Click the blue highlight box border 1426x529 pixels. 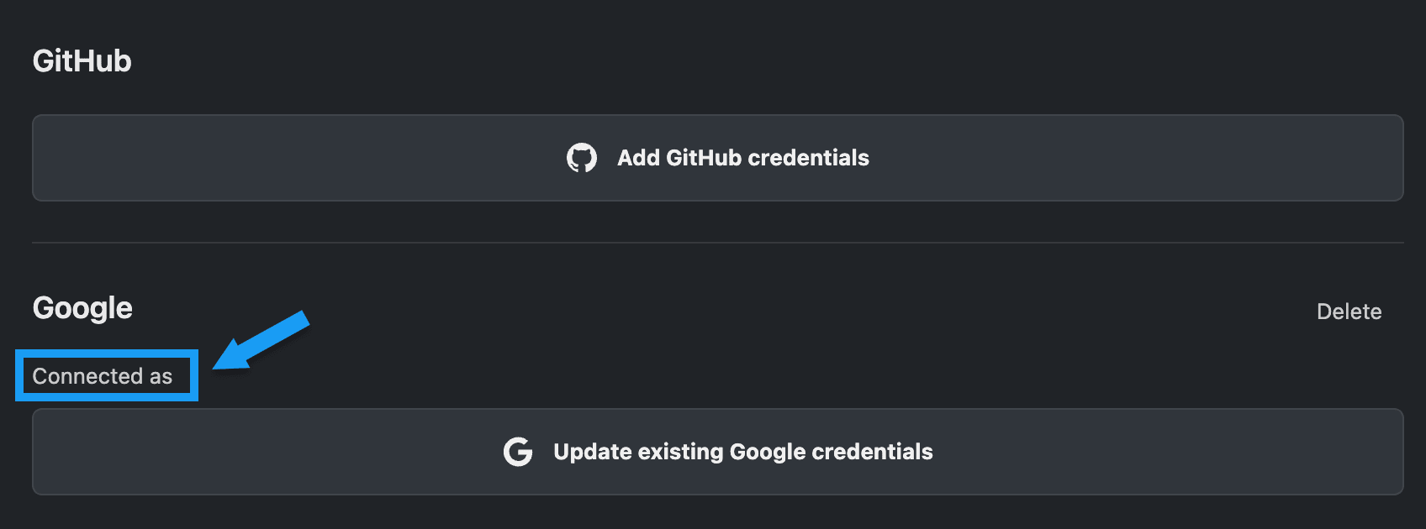107,353
